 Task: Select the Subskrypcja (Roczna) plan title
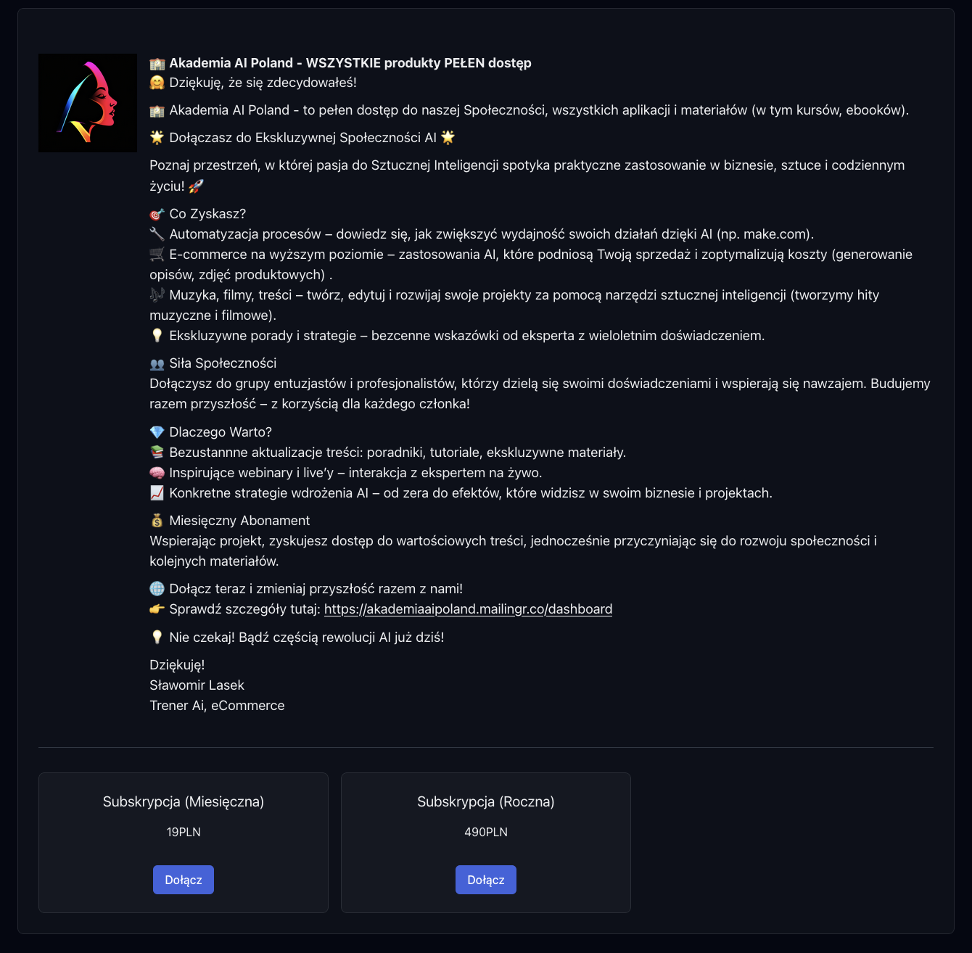pyautogui.click(x=486, y=801)
